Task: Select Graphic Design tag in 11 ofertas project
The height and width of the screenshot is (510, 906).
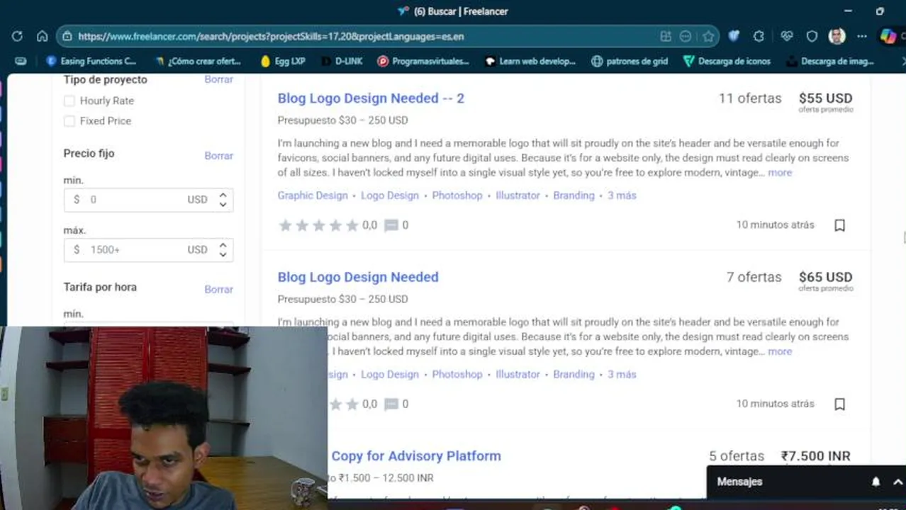Action: (313, 195)
